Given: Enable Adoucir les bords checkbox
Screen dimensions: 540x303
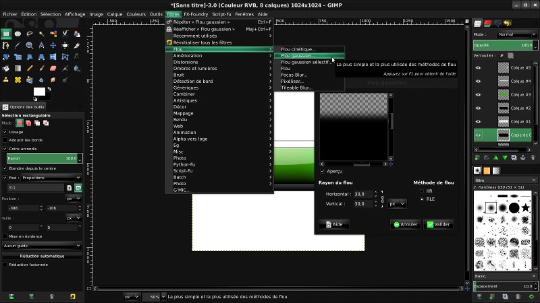Looking at the screenshot, I should 5,140.
